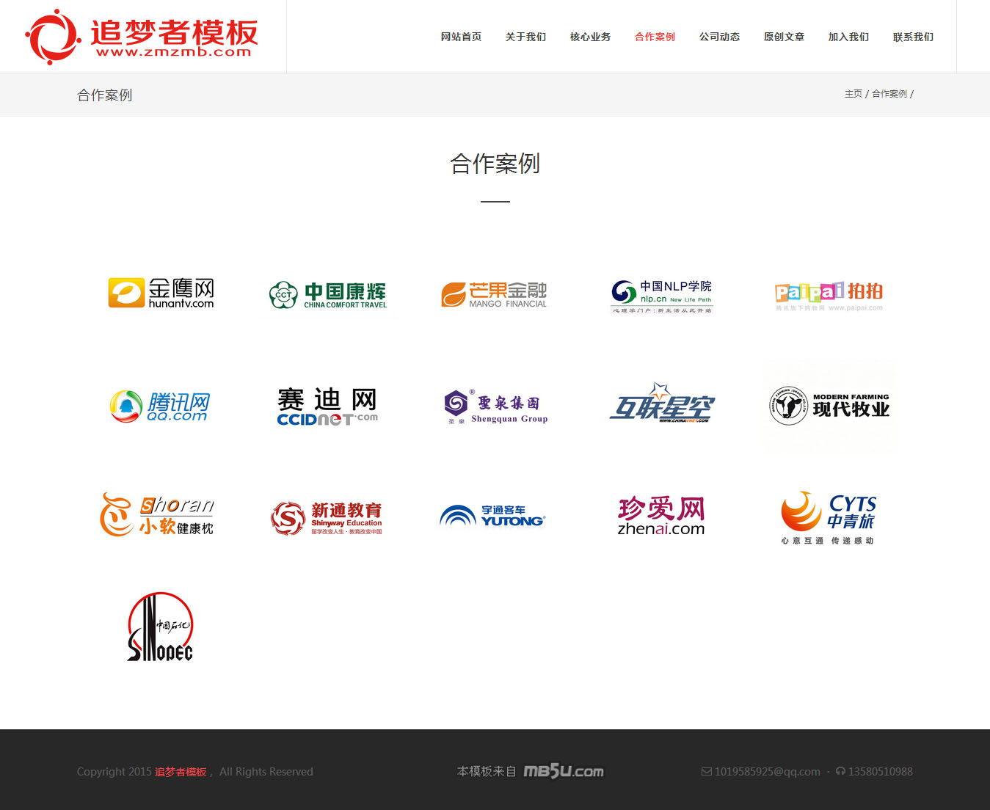Click the 1019585925@qq.com email address
The height and width of the screenshot is (810, 990).
click(767, 772)
